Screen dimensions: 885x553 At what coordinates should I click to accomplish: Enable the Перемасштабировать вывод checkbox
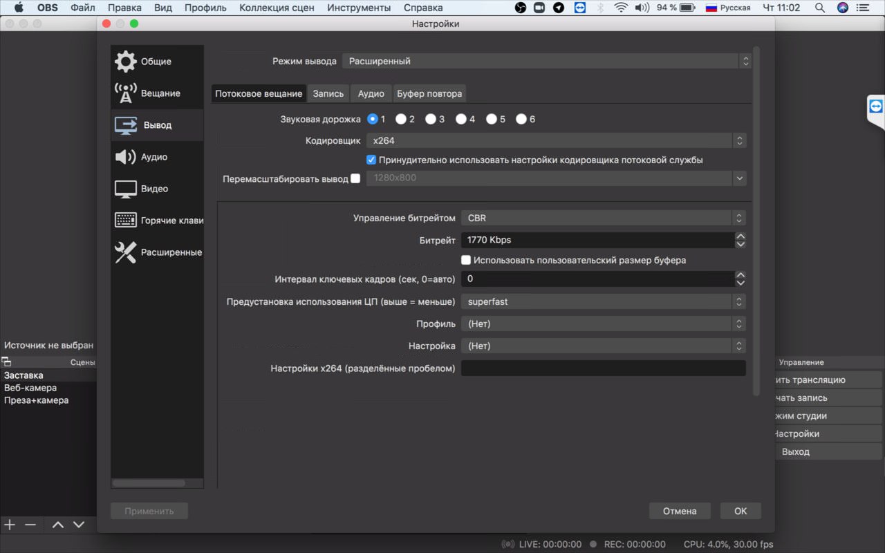pyautogui.click(x=355, y=178)
